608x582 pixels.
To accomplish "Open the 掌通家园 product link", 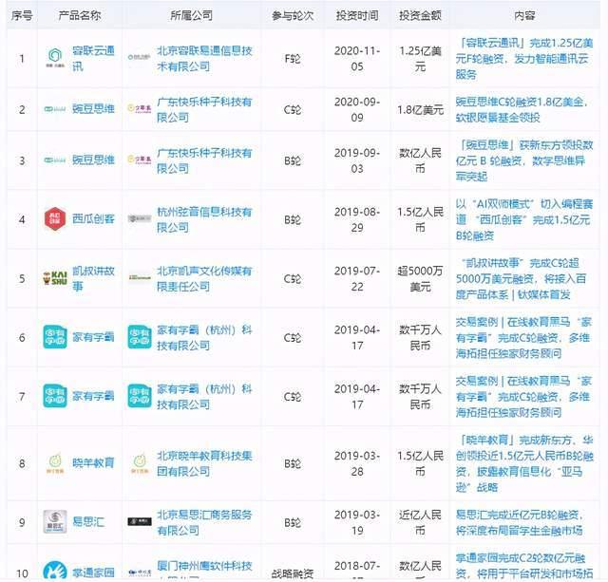I will point(93,573).
